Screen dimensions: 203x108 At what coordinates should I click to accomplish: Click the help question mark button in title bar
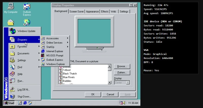[131, 5]
